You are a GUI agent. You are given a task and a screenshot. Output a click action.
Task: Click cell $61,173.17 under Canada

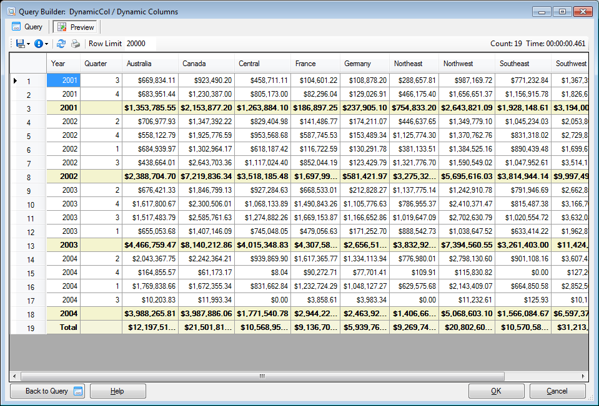[206, 273]
